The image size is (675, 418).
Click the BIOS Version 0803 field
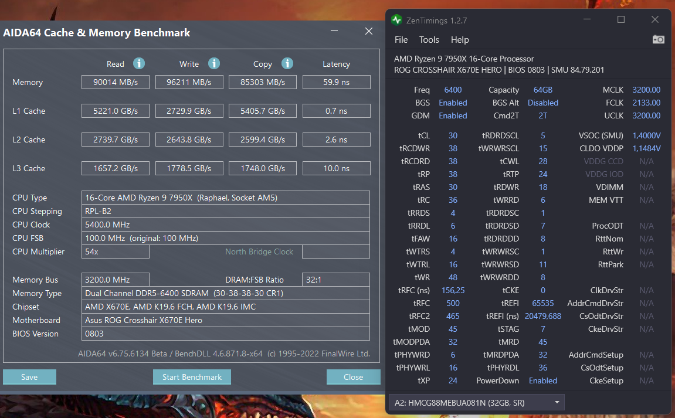click(x=226, y=334)
